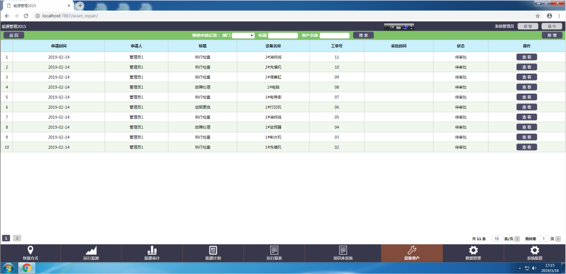The image size is (566, 274).
Task: Click the 系统配置 gear icon
Action: tap(534, 250)
